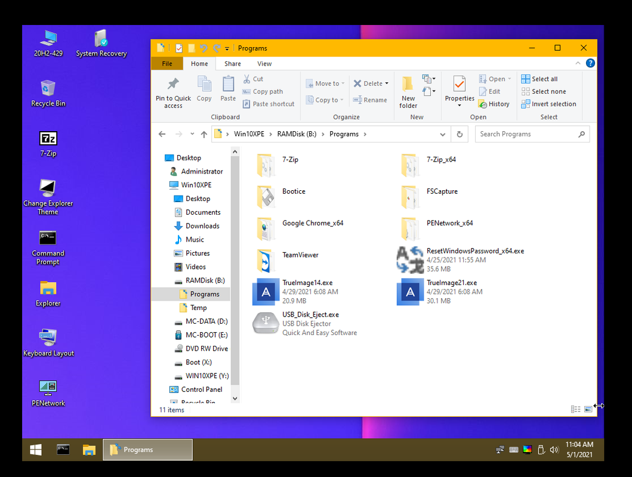Screen dimensions: 632x477
Task: Select Downloads in navigation pane
Action: coord(197,226)
